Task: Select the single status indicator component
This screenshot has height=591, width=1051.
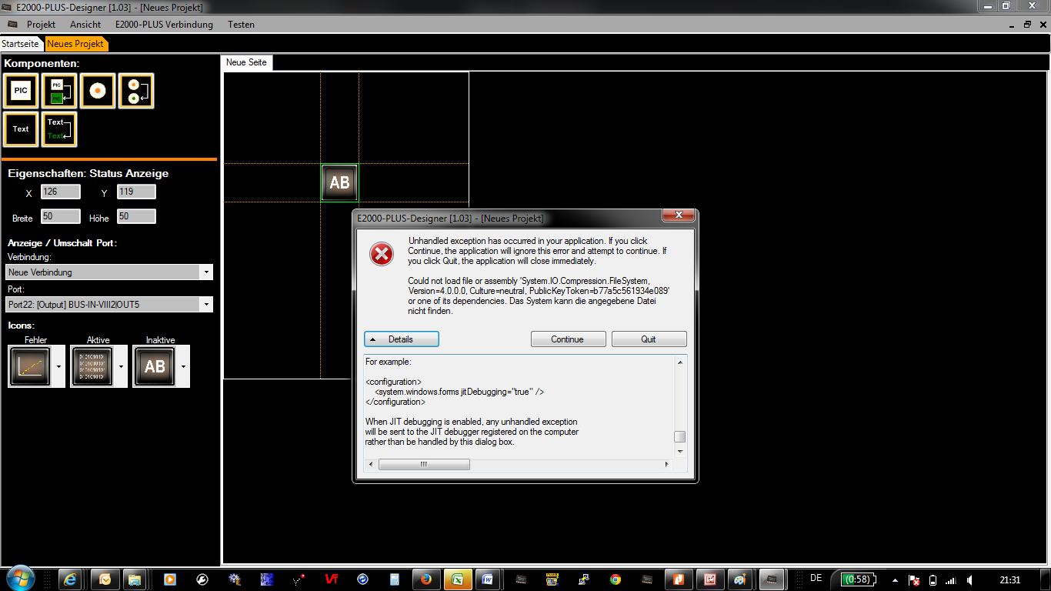Action: pos(98,91)
